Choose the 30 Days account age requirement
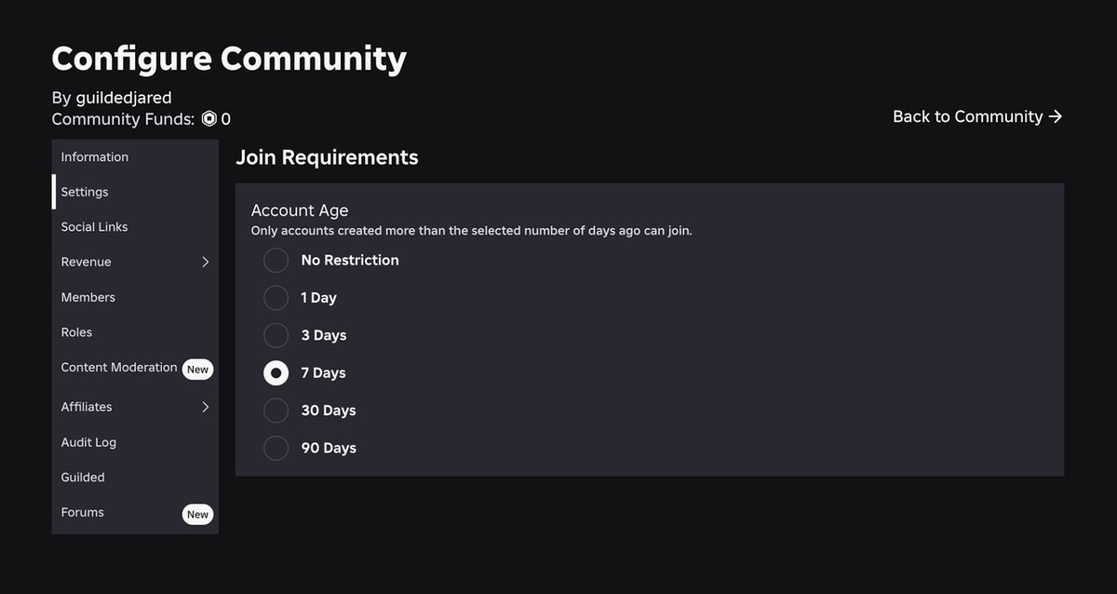 coord(276,410)
